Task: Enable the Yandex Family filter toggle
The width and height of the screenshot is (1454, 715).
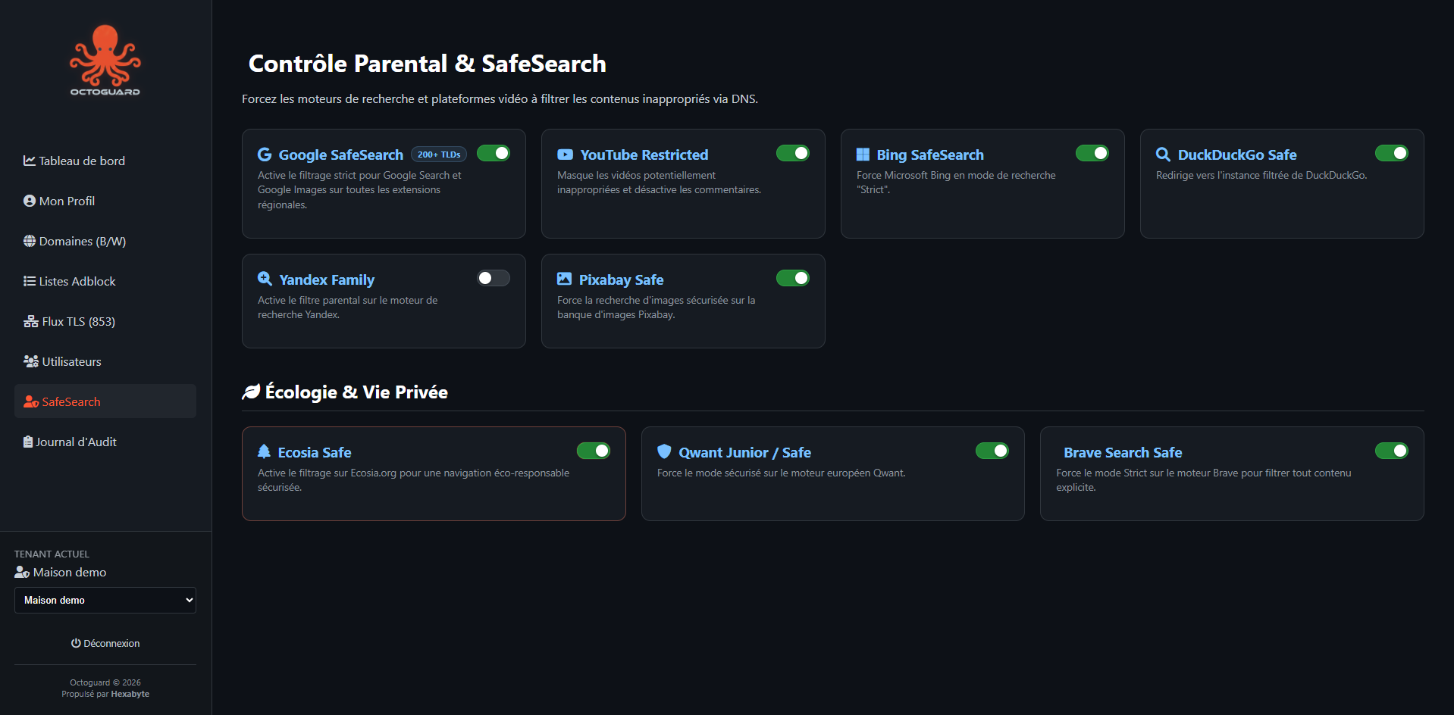Action: (x=493, y=278)
